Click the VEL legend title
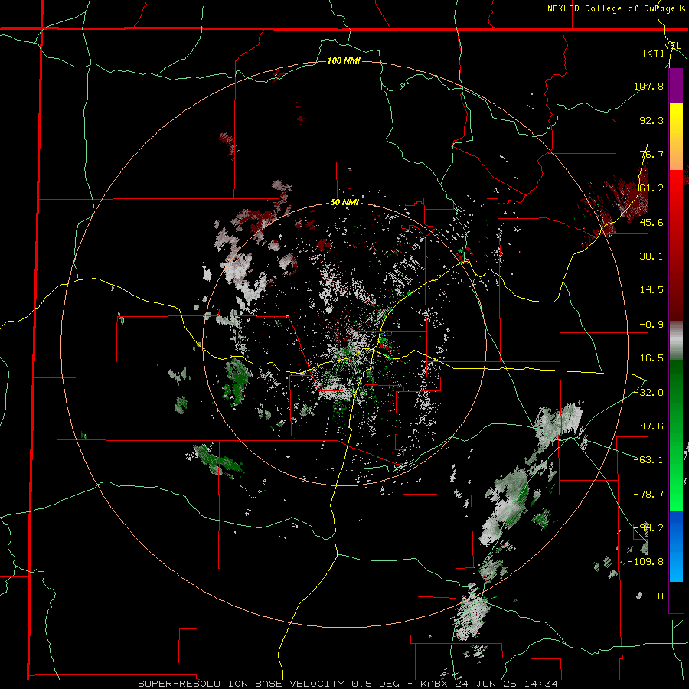Screen dimensions: 689x689 [x=672, y=46]
